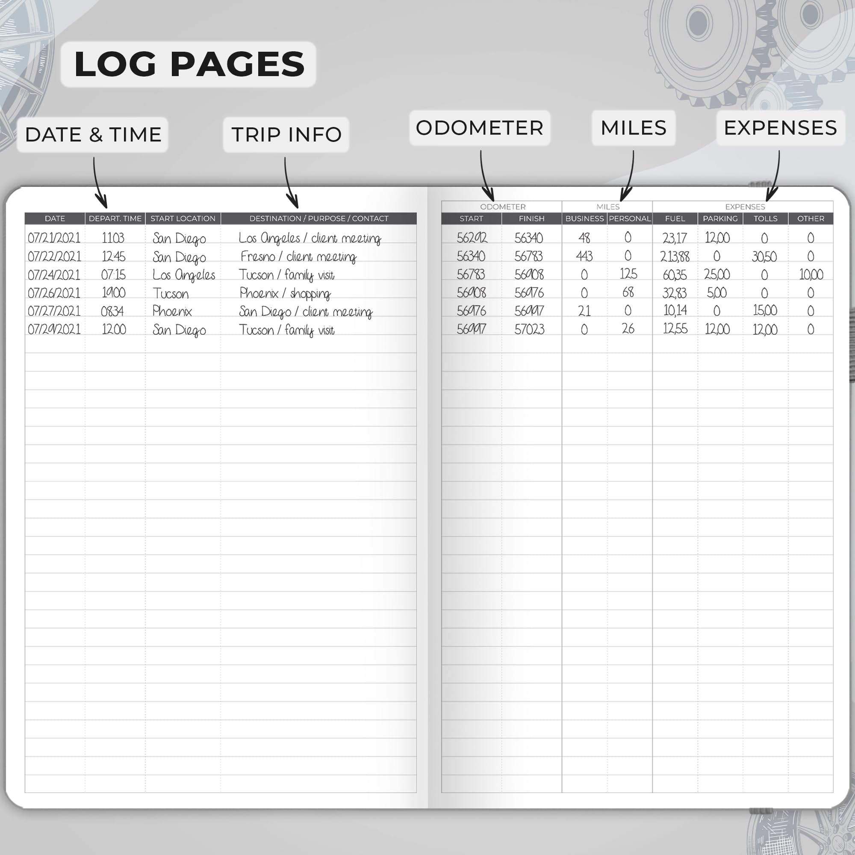Click parking expense "25,00"
Screen dimensions: 855x855
point(717,274)
